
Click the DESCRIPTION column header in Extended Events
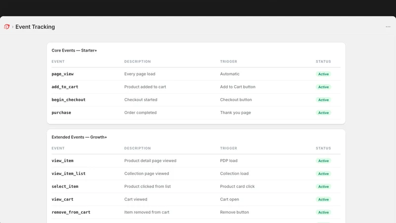coord(138,148)
